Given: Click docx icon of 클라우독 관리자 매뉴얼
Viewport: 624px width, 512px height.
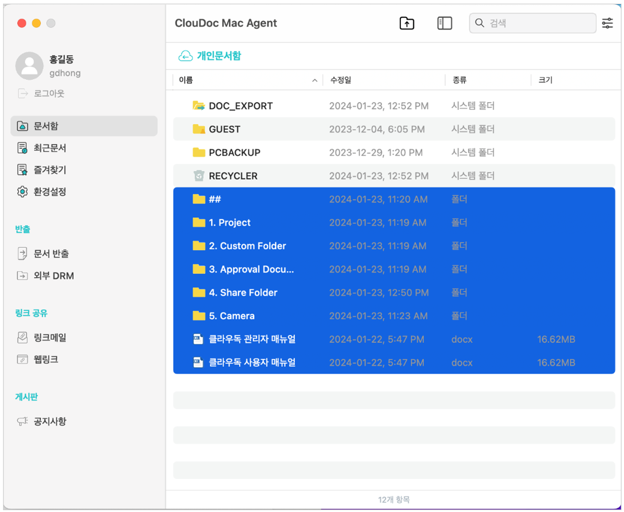Looking at the screenshot, I should 198,339.
